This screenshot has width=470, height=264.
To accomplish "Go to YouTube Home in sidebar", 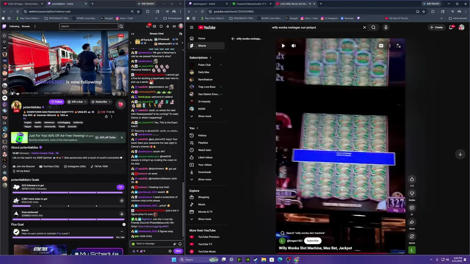I will pyautogui.click(x=206, y=38).
